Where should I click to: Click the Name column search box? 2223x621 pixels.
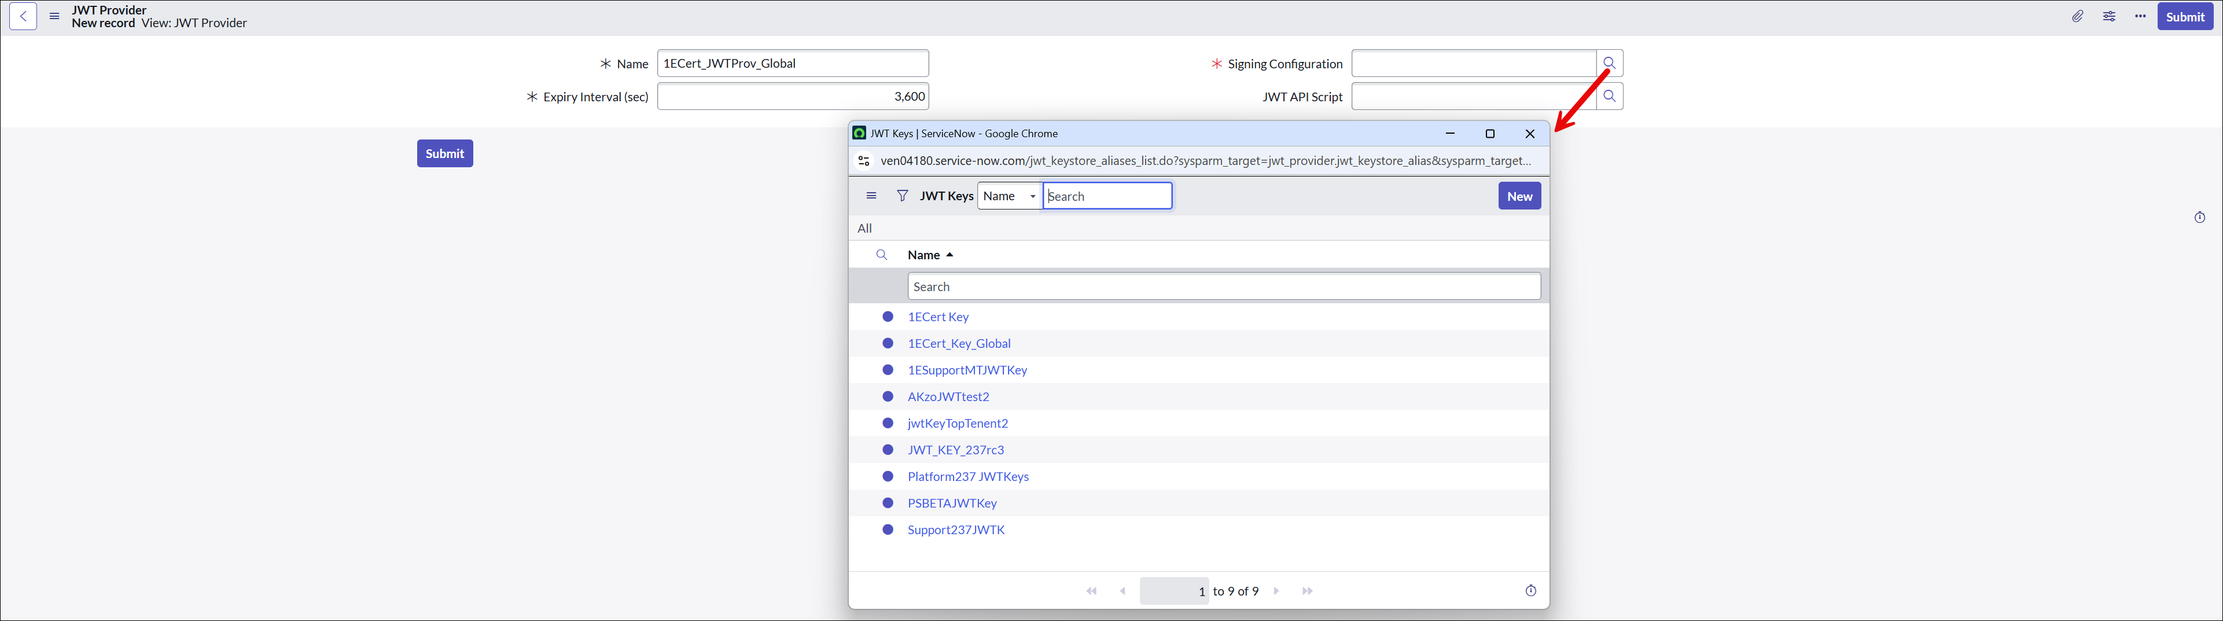click(x=1223, y=286)
